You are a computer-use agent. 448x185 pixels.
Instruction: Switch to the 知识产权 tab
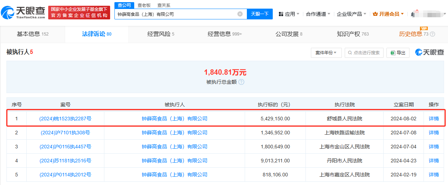click(x=353, y=34)
